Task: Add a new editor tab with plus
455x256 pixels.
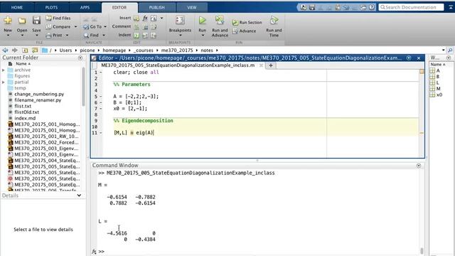Action: [270, 65]
